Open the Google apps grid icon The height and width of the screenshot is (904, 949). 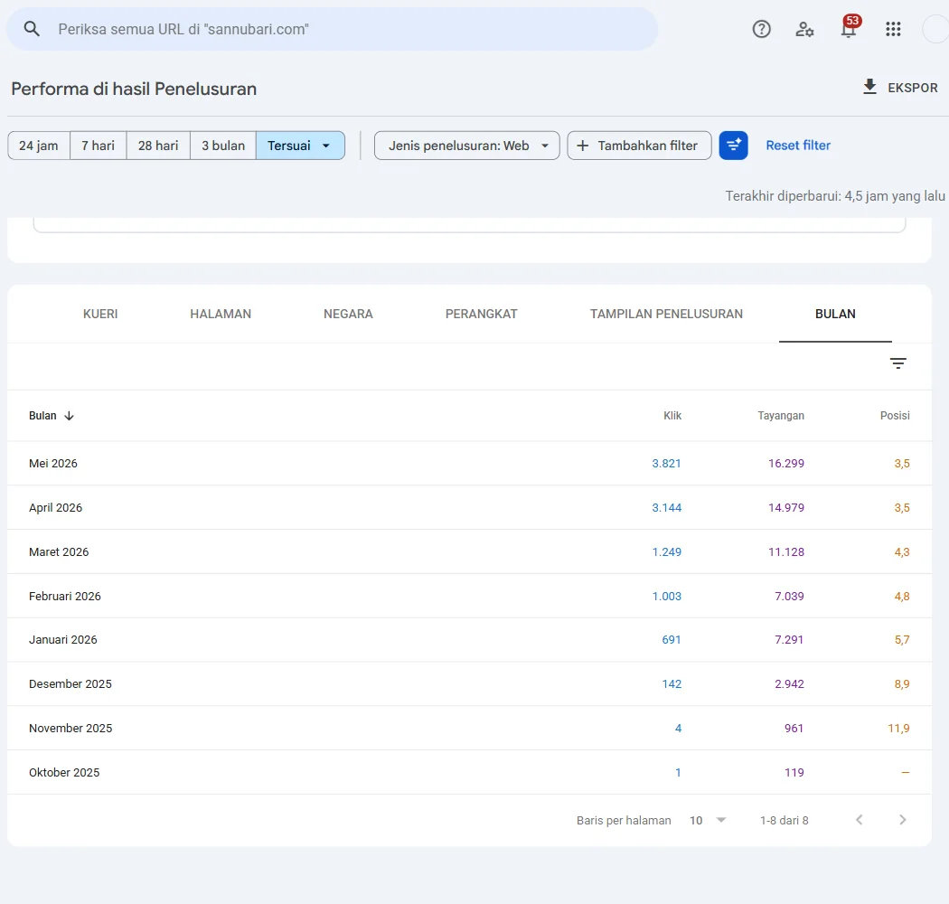893,29
